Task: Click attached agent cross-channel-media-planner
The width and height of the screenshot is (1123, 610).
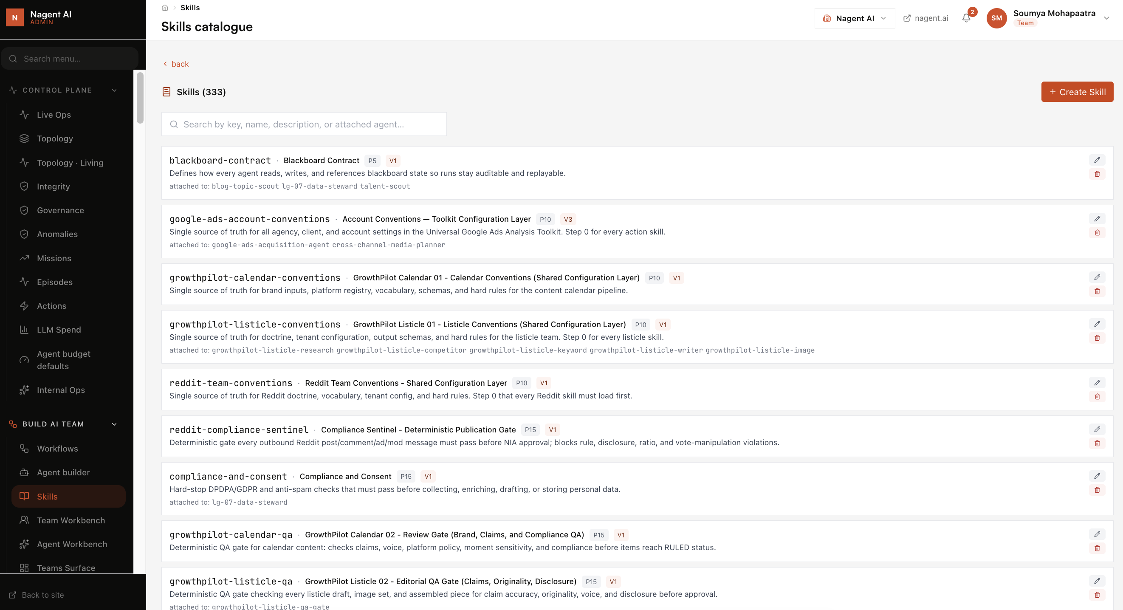Action: click(389, 245)
